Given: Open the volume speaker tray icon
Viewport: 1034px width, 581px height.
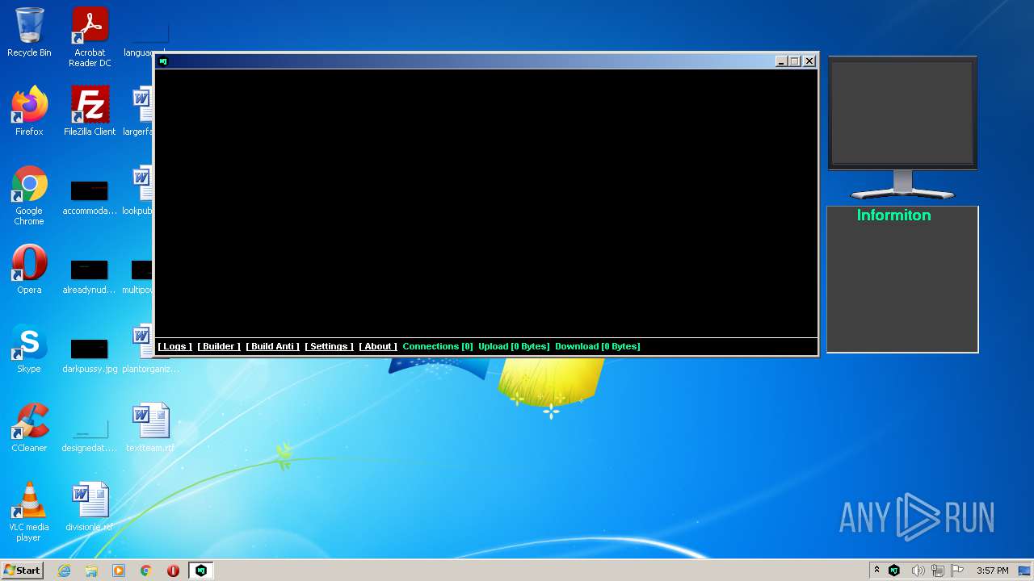Looking at the screenshot, I should pyautogui.click(x=917, y=571).
